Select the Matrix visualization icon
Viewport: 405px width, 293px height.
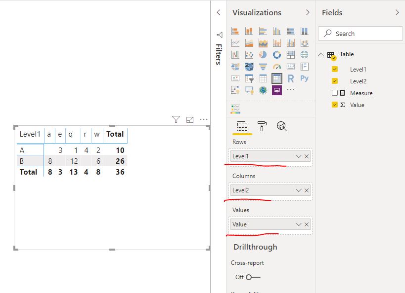pos(276,78)
